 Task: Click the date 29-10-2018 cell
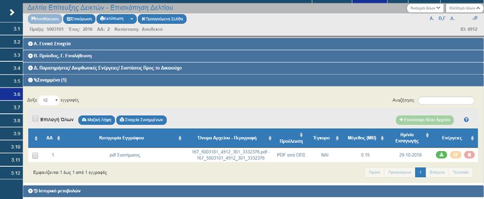pos(410,155)
